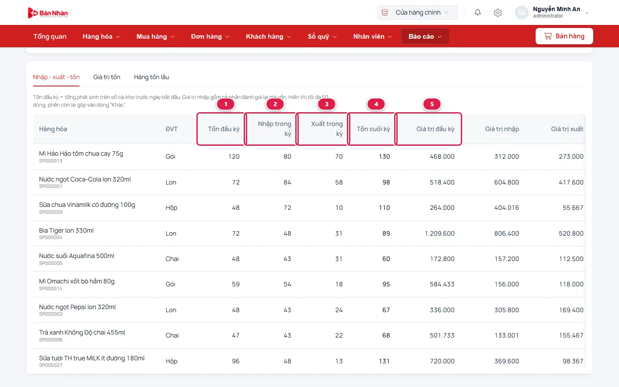Viewport: 619px width, 387px height.
Task: Click the store icon beside Cửa hàng chính
Action: click(385, 12)
